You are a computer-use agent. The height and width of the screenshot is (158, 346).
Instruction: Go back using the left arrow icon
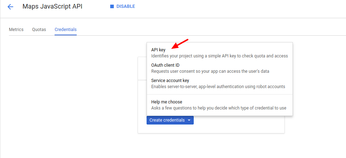click(10, 7)
